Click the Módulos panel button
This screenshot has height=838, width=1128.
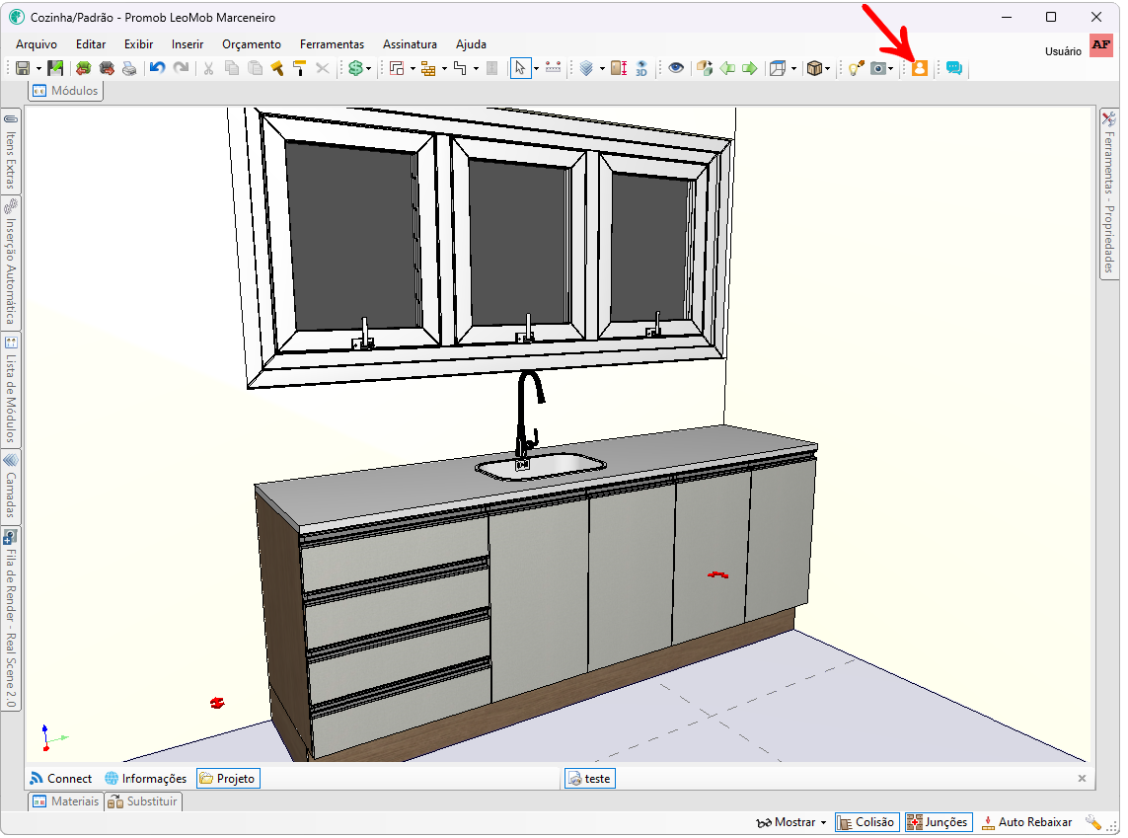[66, 91]
